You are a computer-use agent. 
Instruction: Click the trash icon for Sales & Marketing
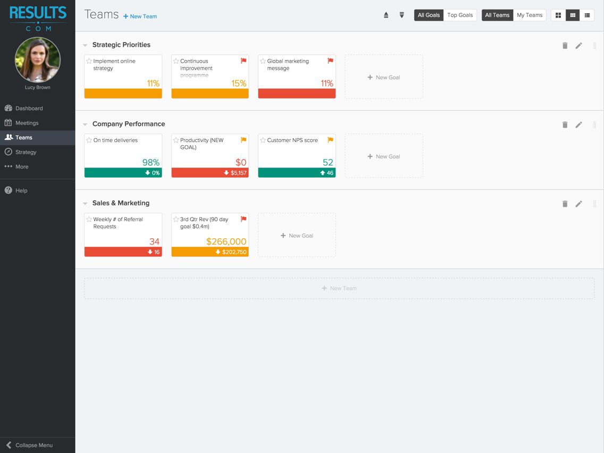click(565, 204)
